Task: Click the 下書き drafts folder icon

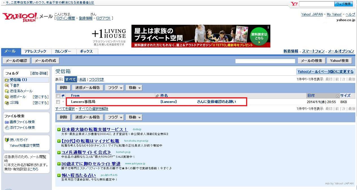Action: (x=7, y=85)
